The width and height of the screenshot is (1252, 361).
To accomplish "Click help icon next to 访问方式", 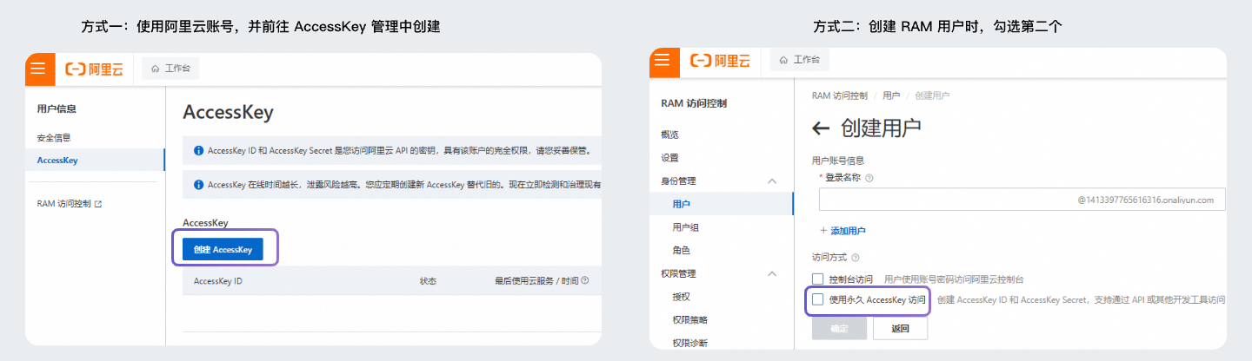I will click(856, 258).
